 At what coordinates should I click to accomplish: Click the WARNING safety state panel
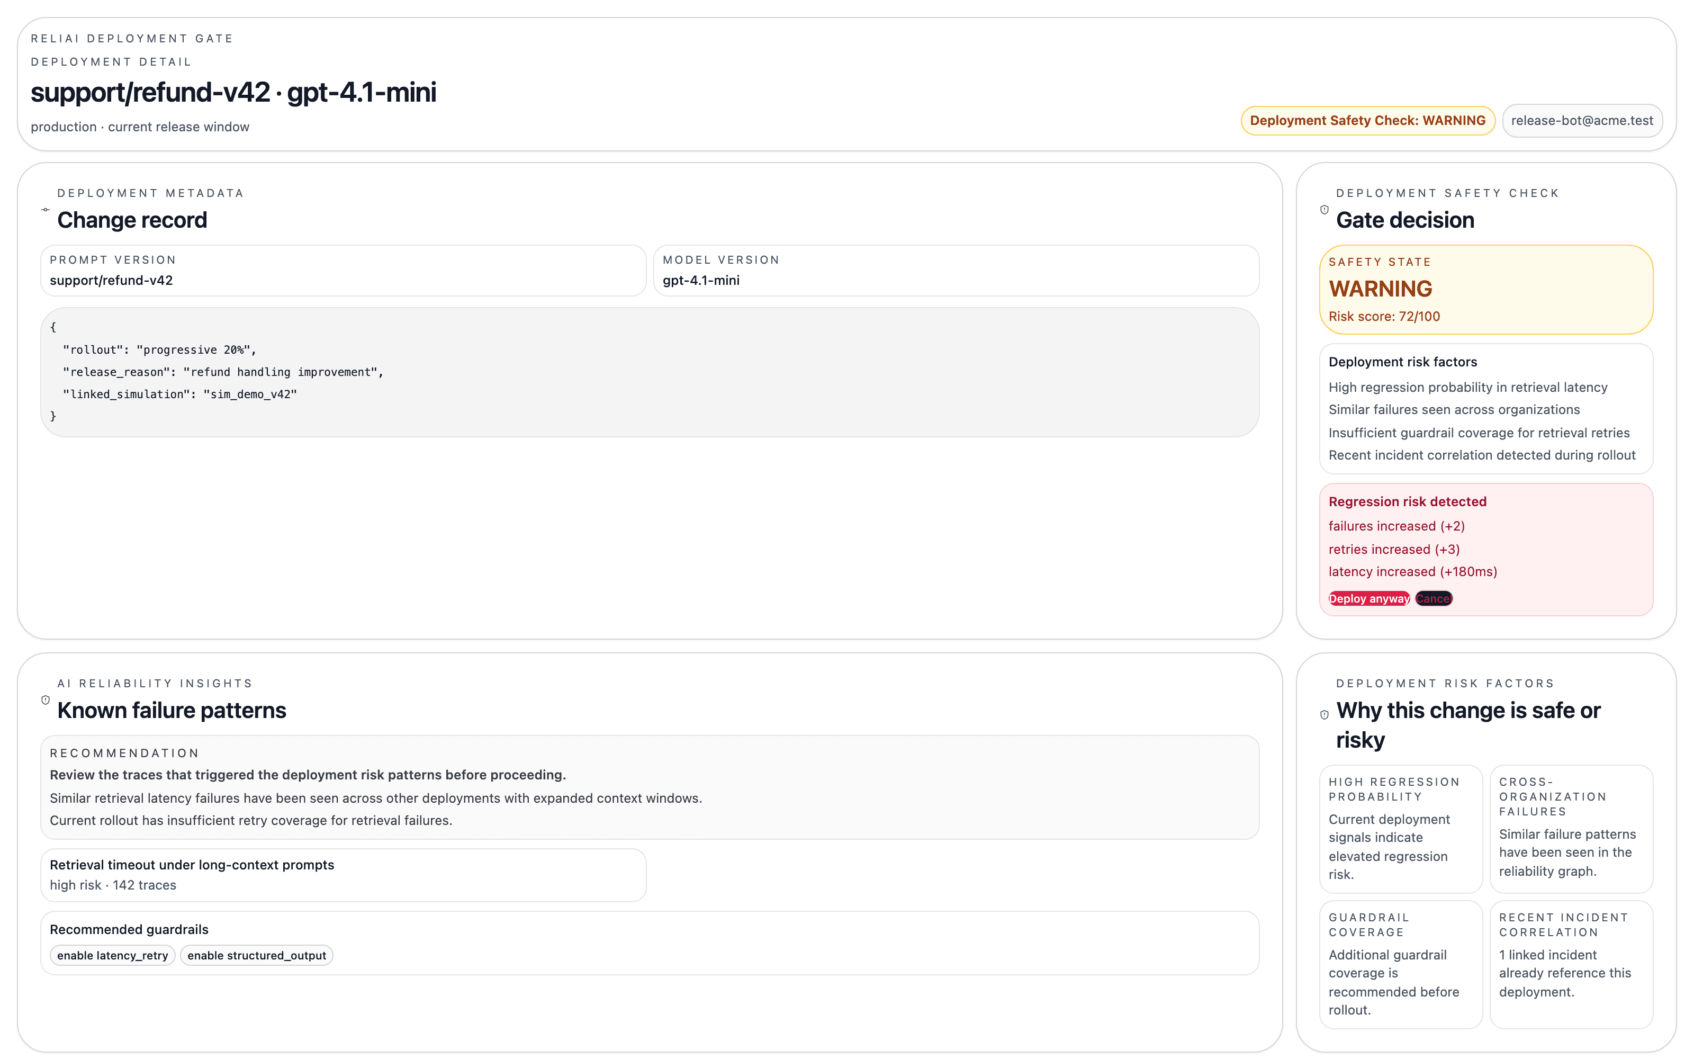(1485, 289)
